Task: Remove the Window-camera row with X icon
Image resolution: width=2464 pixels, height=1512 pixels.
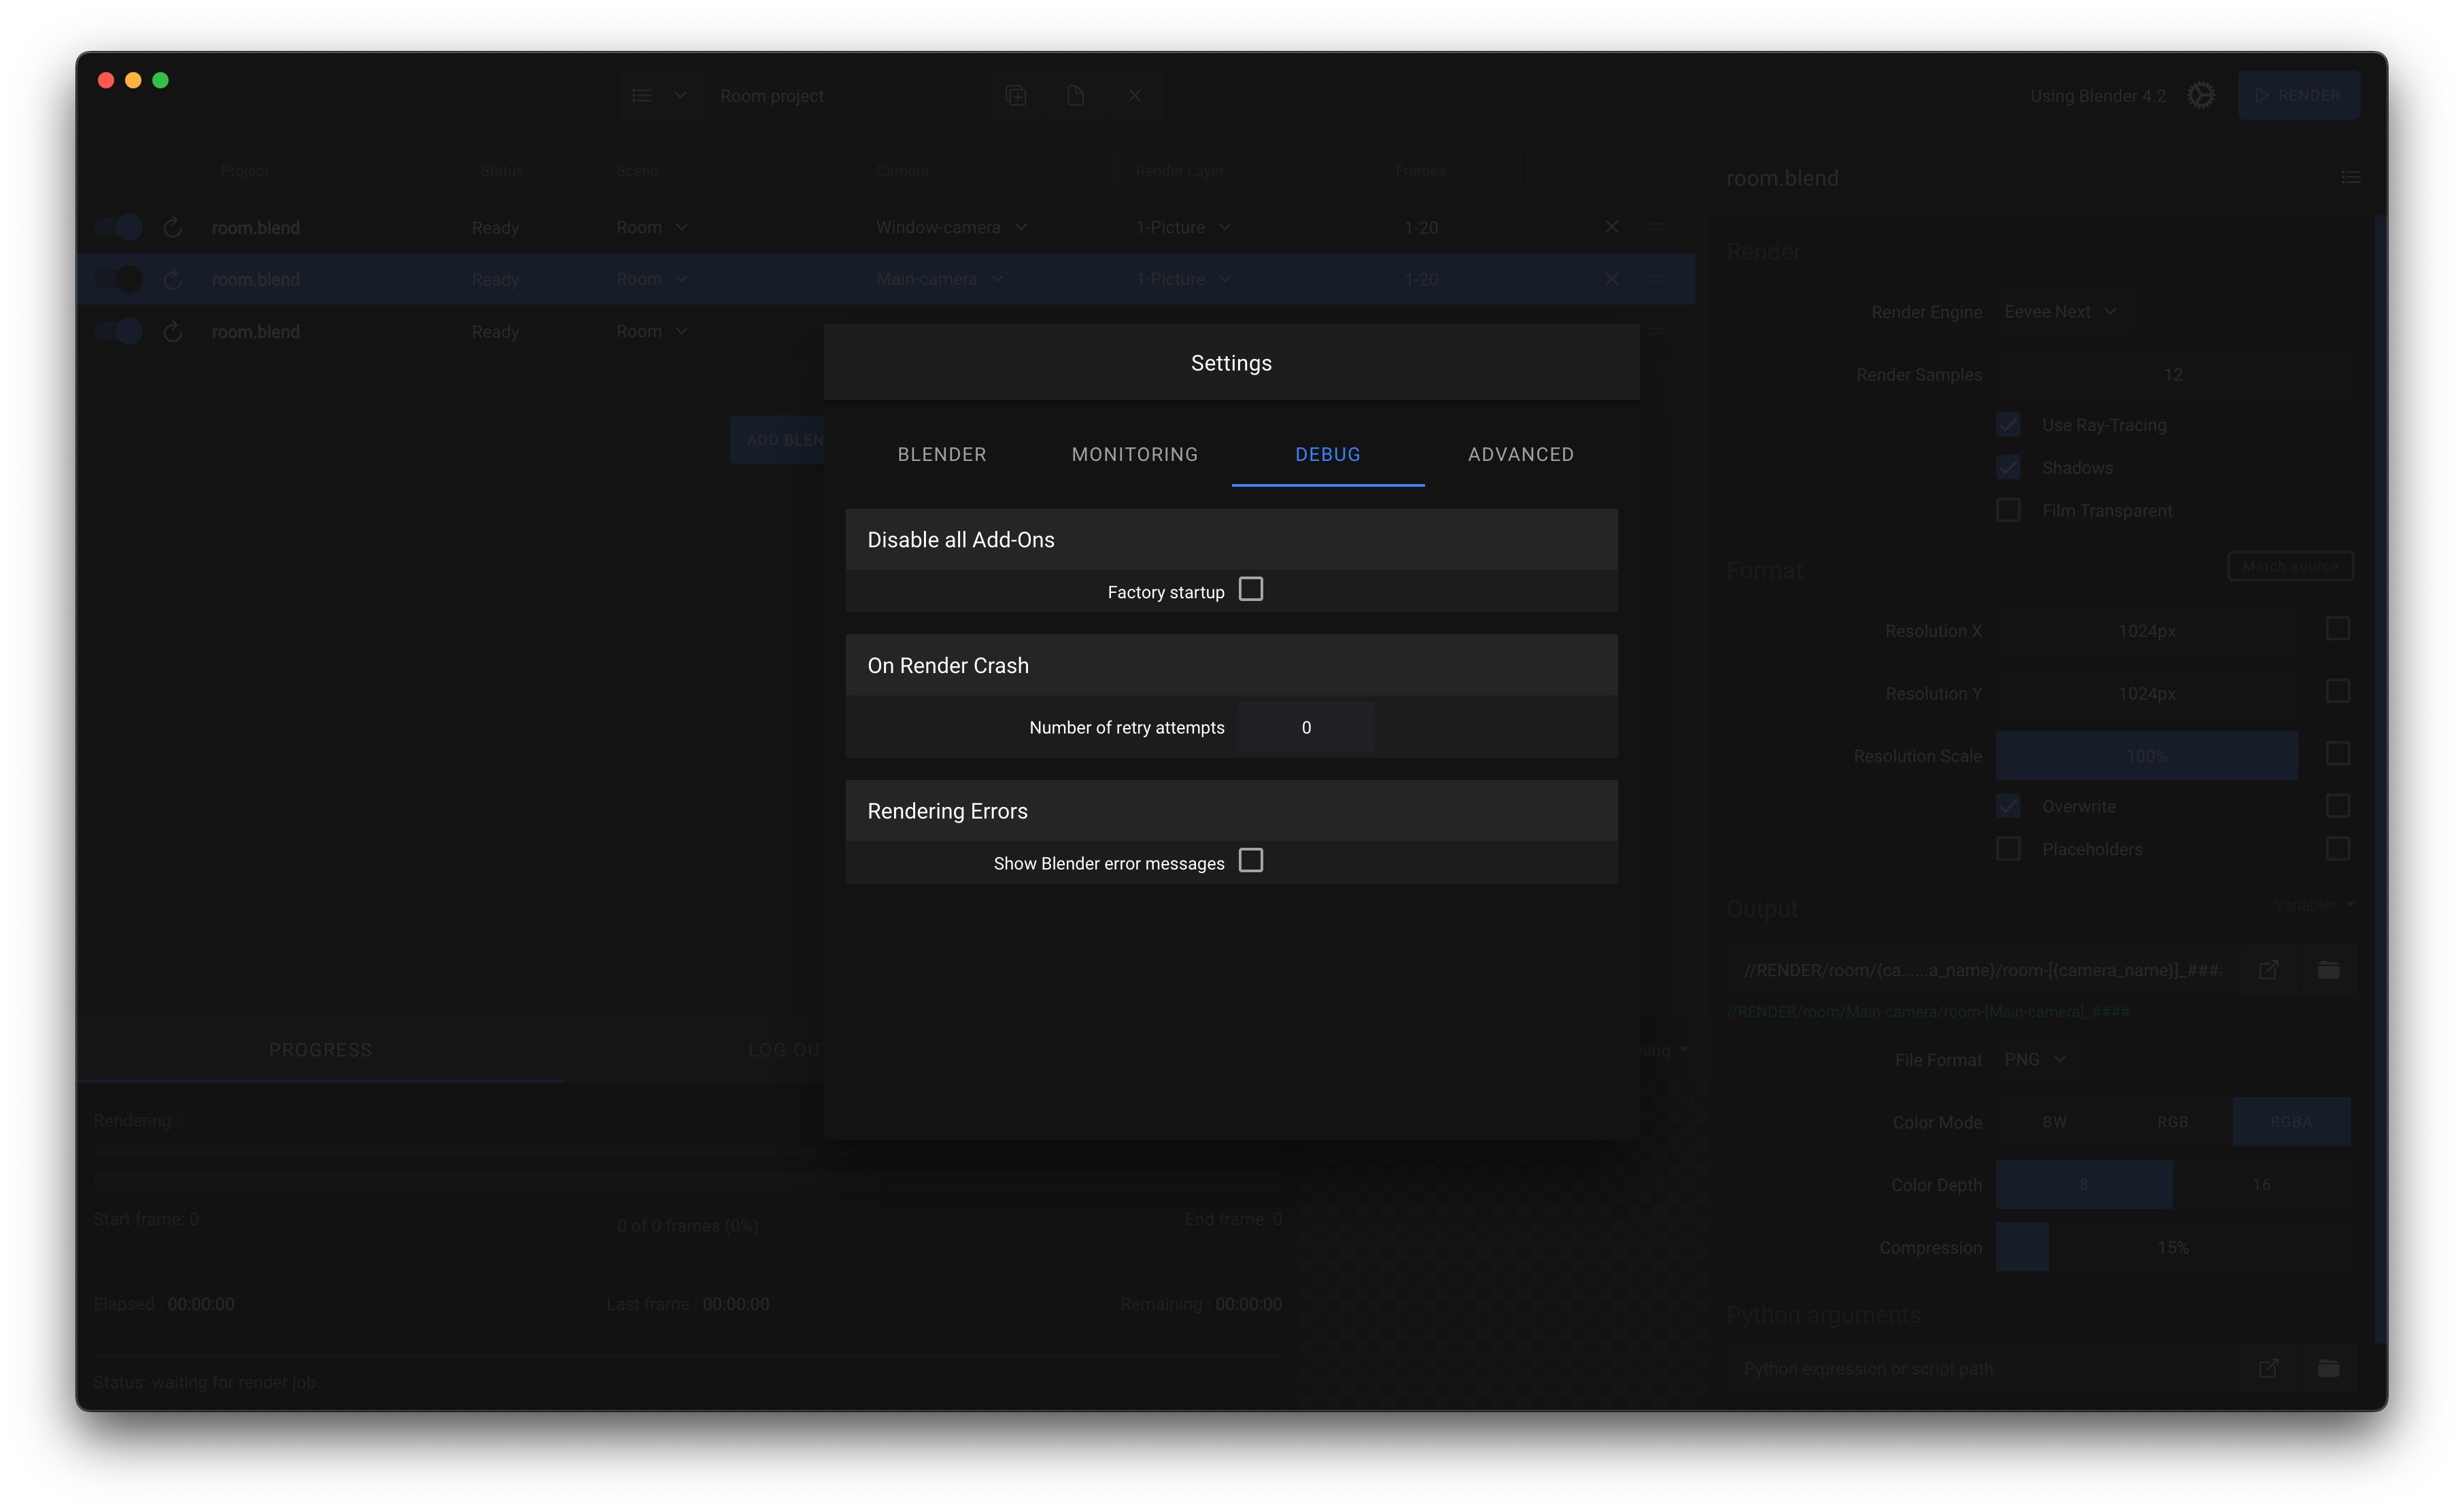Action: coord(1611,227)
